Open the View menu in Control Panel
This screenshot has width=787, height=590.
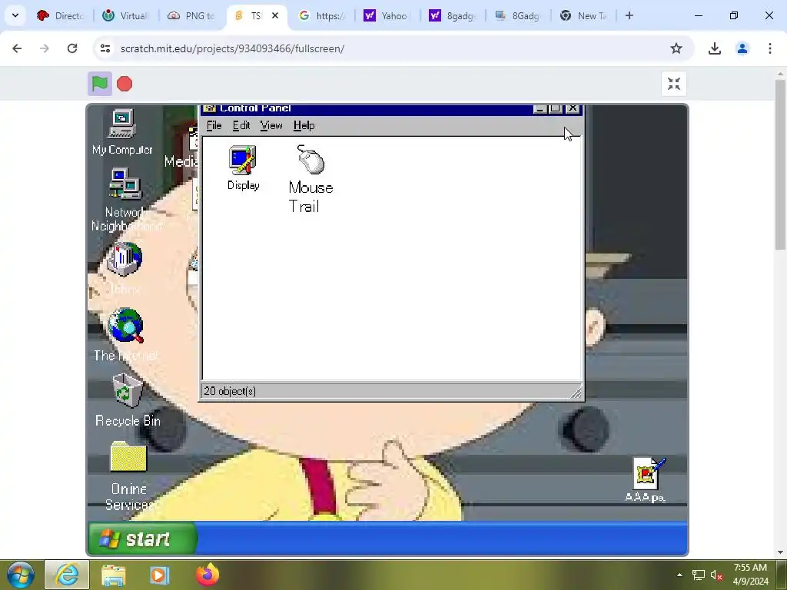(271, 125)
